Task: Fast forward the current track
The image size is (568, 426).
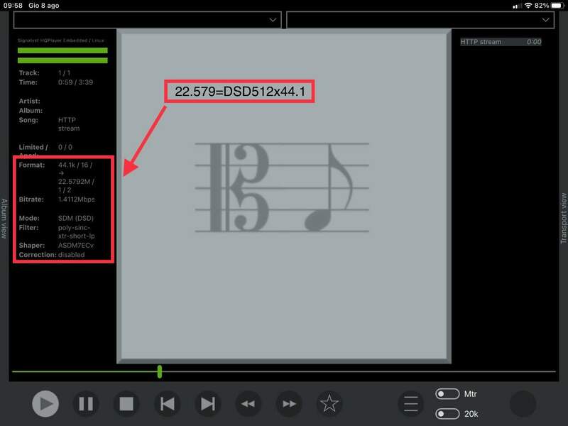Action: (x=288, y=404)
